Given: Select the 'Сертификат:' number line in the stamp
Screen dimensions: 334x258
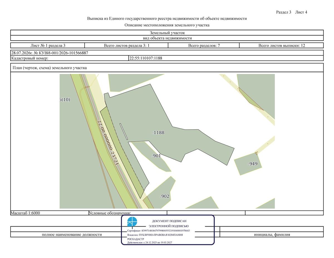Looking at the screenshot, I should pos(159,231).
